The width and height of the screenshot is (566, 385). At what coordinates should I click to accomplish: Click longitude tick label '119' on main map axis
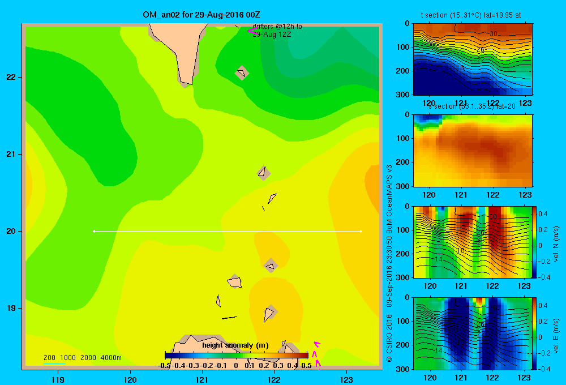tap(58, 379)
